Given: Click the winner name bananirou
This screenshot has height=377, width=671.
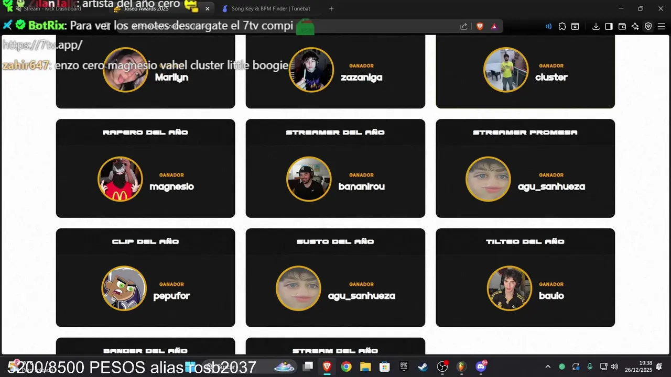Looking at the screenshot, I should (x=361, y=187).
